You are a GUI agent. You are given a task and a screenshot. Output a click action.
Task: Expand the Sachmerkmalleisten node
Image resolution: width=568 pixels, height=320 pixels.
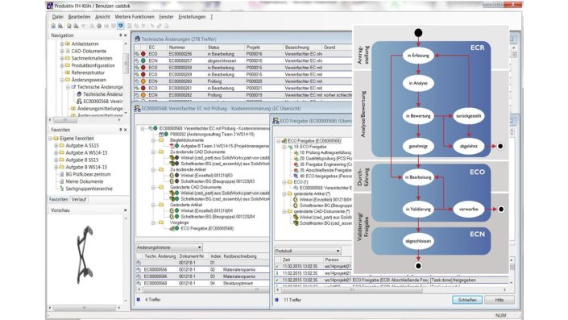(x=62, y=58)
